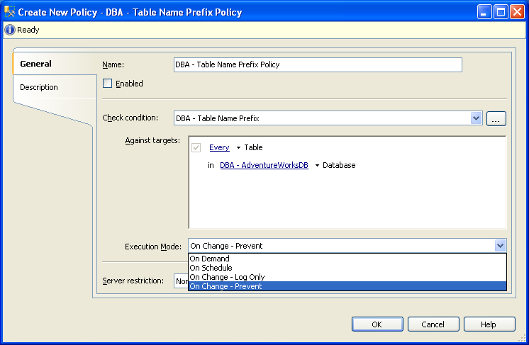The image size is (529, 345).
Task: Enable the policy via Enabled checkbox
Action: (x=108, y=84)
